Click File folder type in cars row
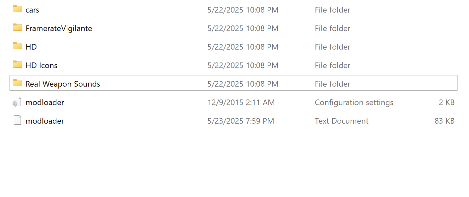The height and width of the screenshot is (197, 469). [x=332, y=10]
